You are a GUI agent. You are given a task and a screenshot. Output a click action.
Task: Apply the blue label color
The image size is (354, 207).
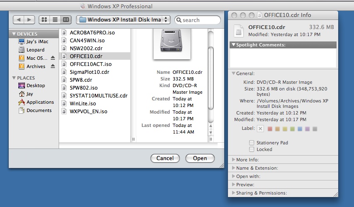click(x=300, y=129)
